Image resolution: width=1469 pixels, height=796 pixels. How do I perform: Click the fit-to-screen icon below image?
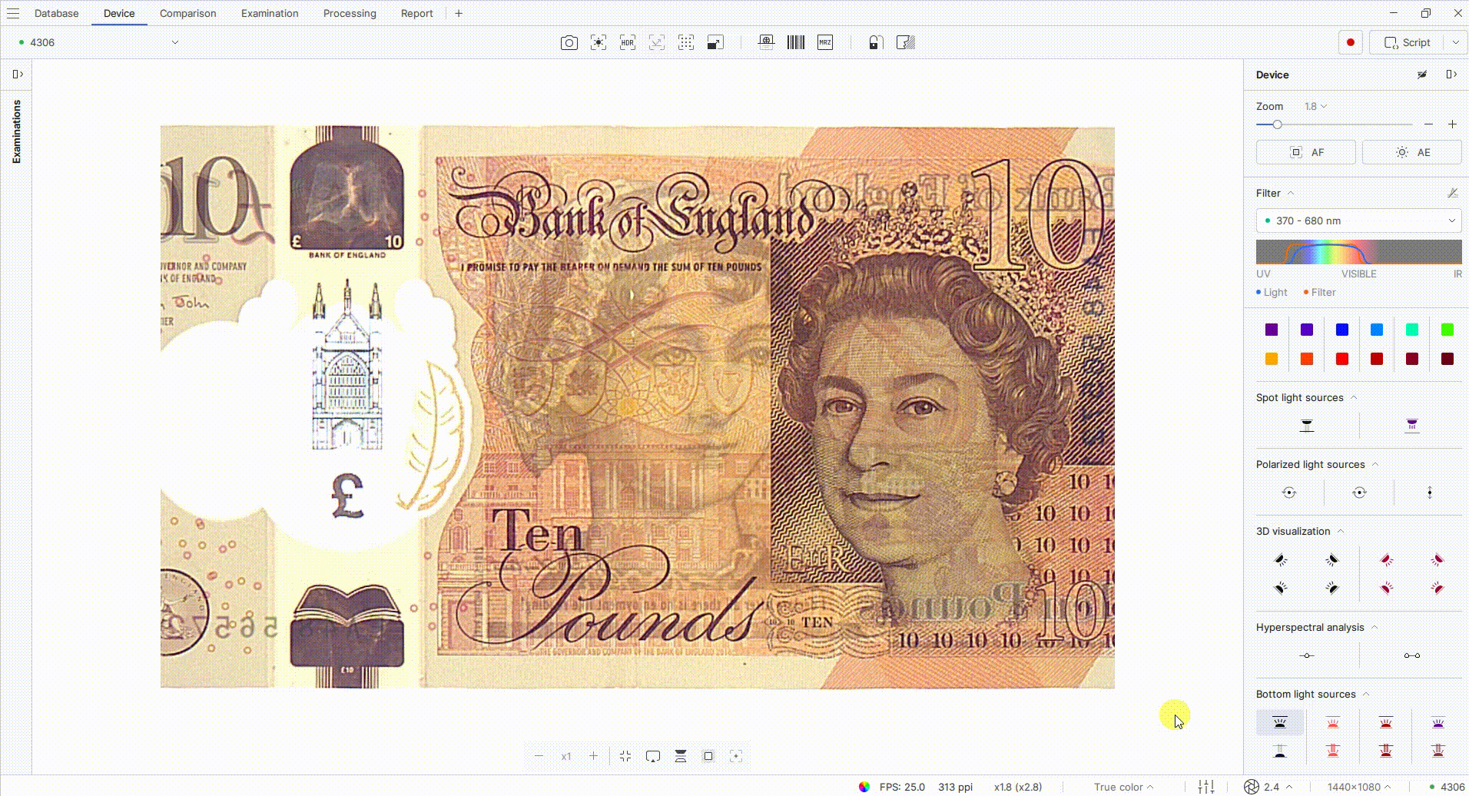pos(625,756)
